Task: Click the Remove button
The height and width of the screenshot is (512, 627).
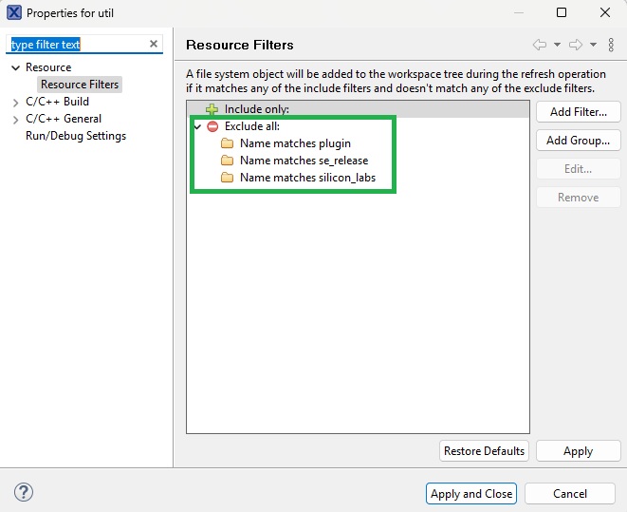Action: pyautogui.click(x=579, y=198)
